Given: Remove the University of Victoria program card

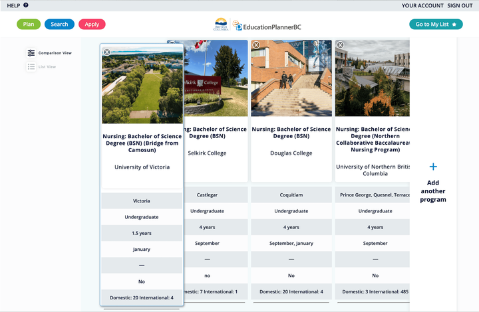Looking at the screenshot, I should coord(107,52).
